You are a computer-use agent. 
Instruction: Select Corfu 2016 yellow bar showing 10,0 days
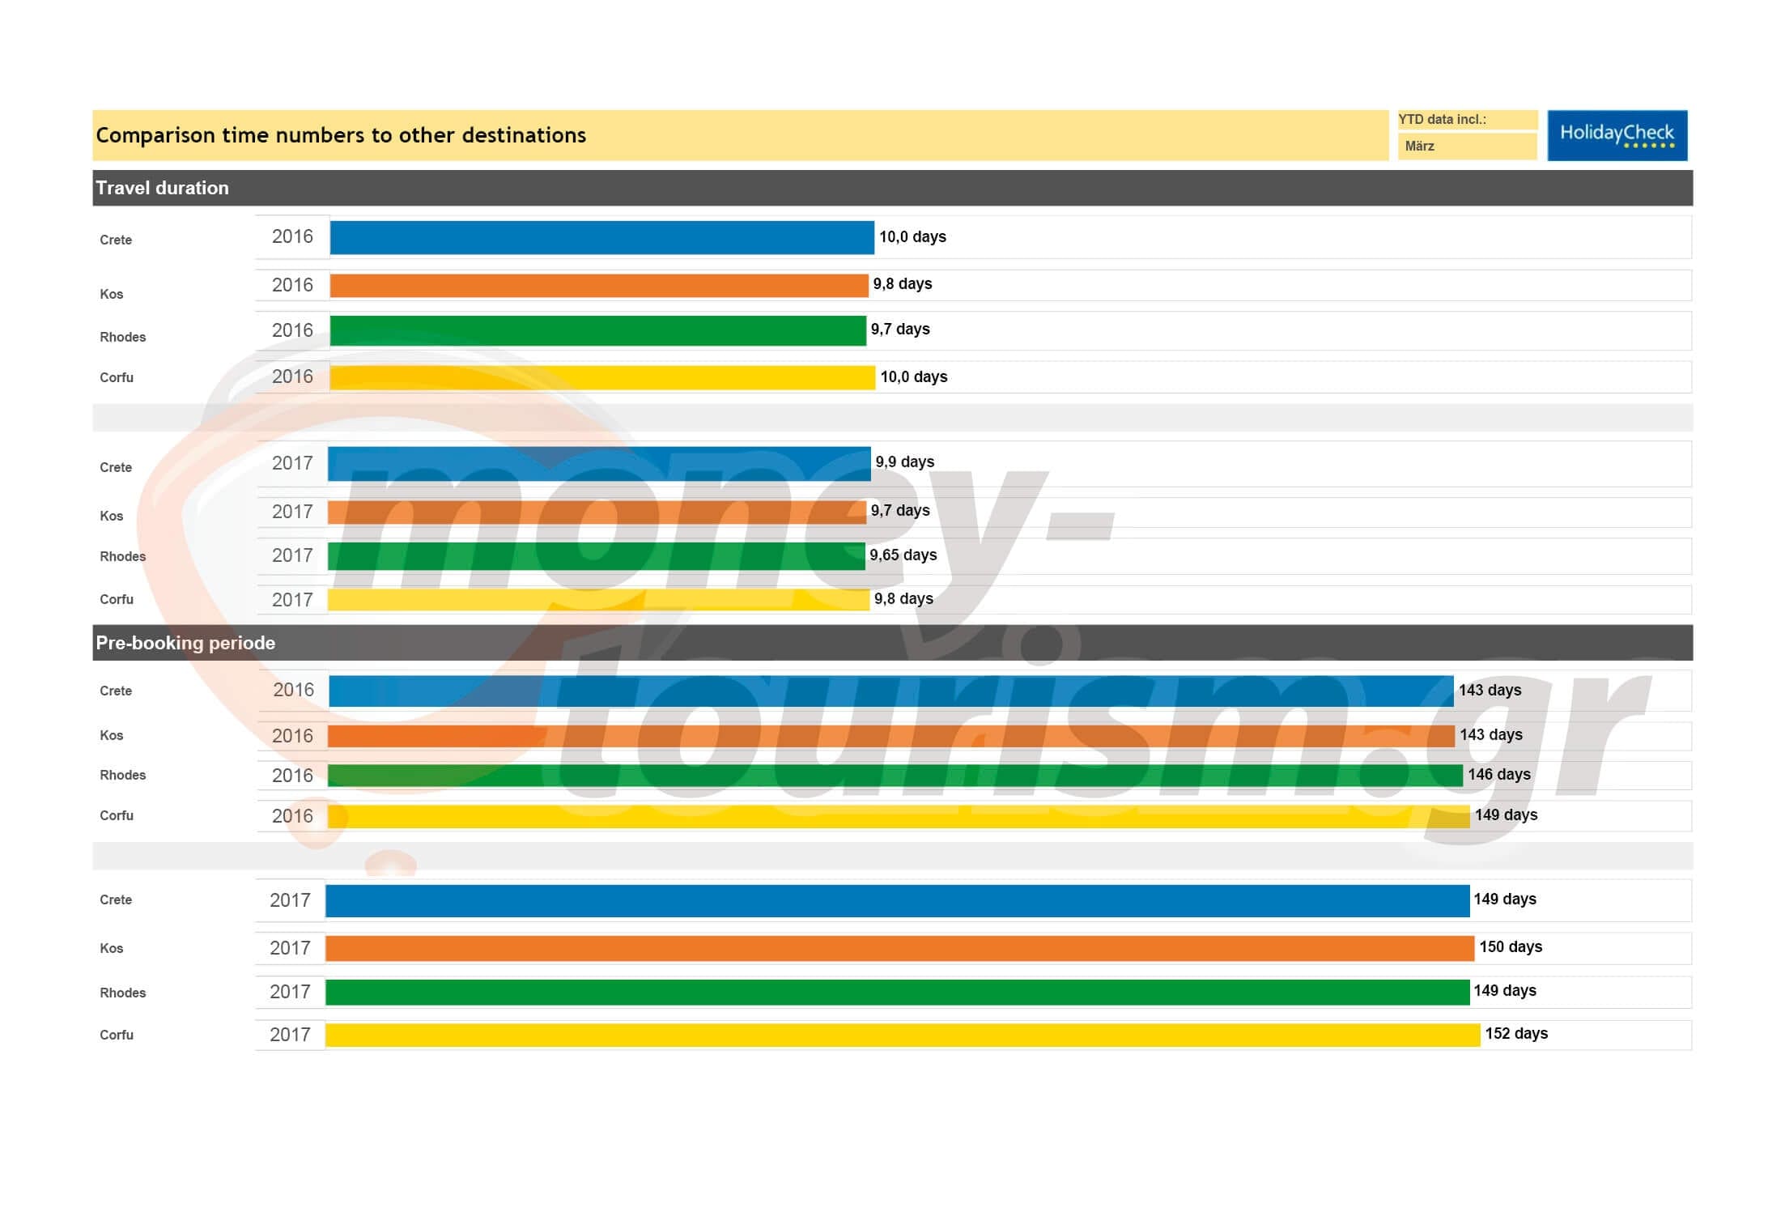[x=601, y=377]
